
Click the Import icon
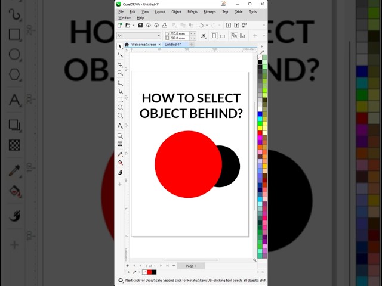[x=228, y=25]
